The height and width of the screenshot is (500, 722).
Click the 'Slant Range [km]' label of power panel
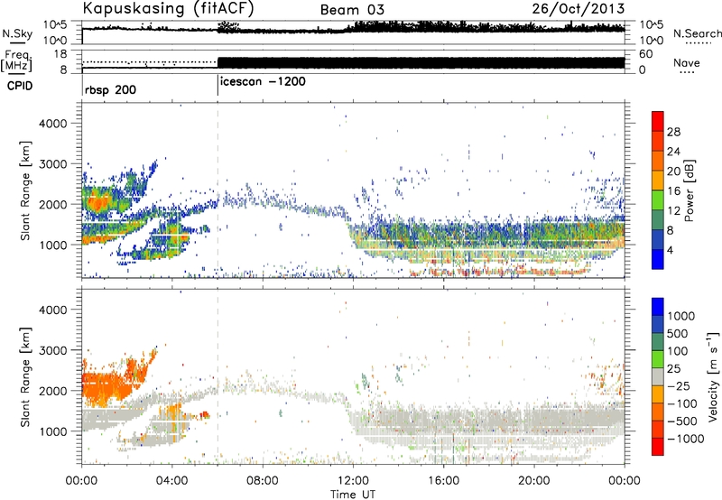pos(26,191)
